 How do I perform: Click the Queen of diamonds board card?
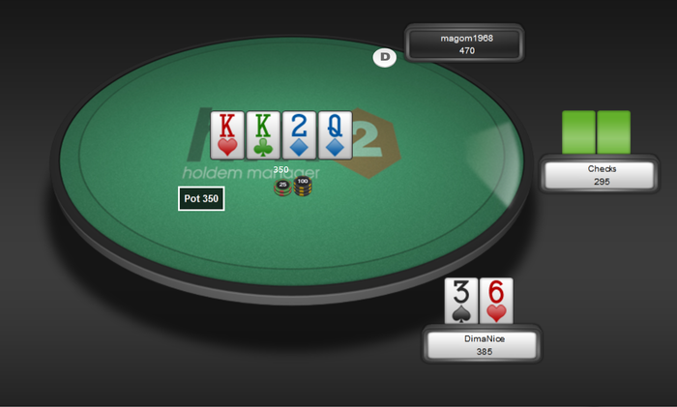point(335,135)
